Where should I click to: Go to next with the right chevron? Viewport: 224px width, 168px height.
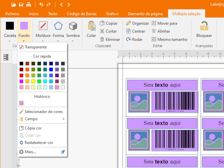pos(69,5)
